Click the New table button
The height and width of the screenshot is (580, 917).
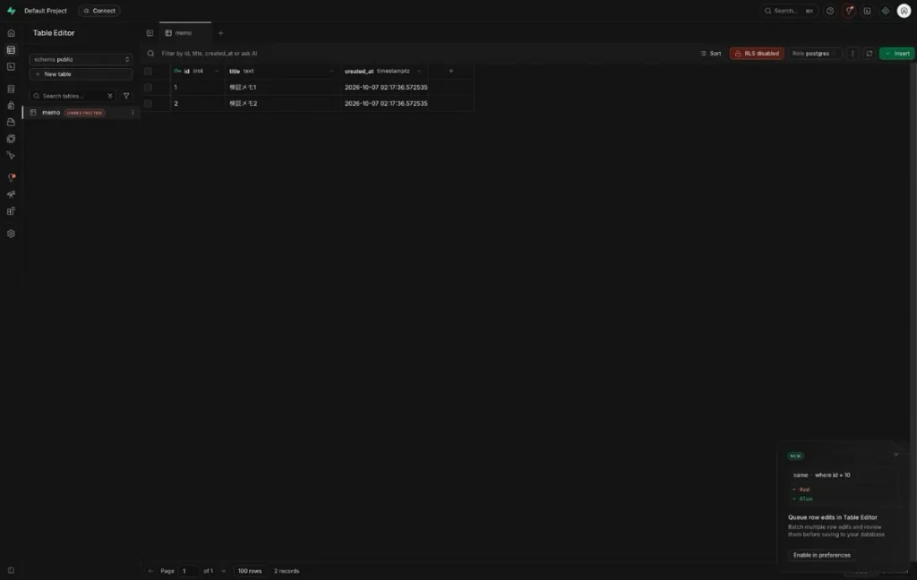click(x=81, y=74)
